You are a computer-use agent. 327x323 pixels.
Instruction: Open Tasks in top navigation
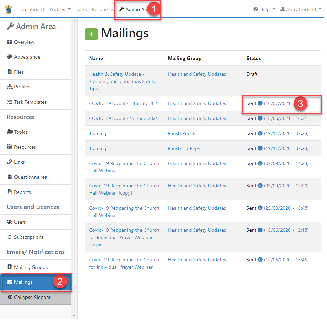81,9
